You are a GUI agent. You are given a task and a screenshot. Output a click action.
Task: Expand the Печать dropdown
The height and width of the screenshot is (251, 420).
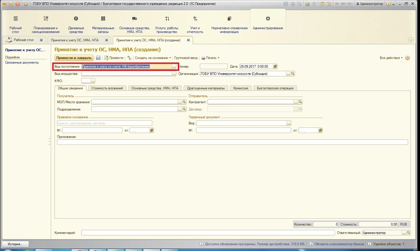click(211, 58)
